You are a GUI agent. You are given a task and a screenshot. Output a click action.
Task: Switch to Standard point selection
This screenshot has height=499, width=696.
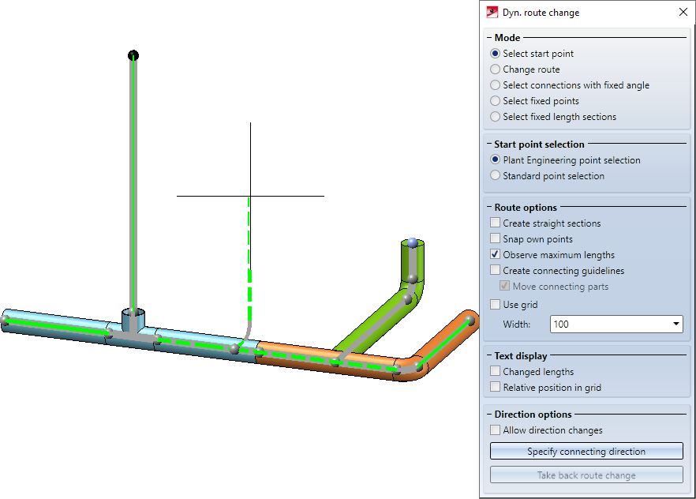coord(496,176)
